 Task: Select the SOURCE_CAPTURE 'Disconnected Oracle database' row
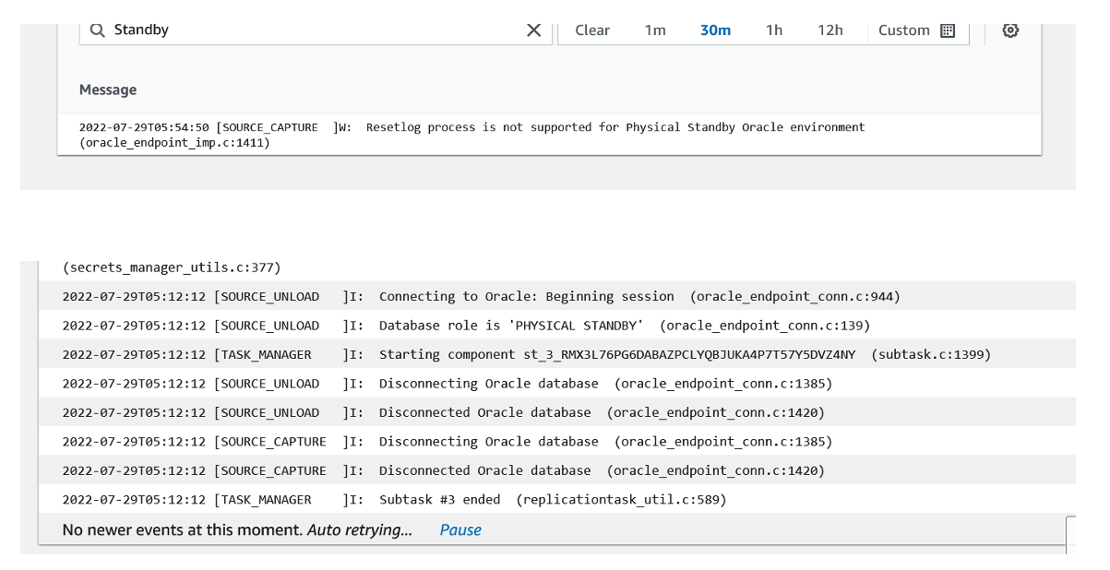443,470
